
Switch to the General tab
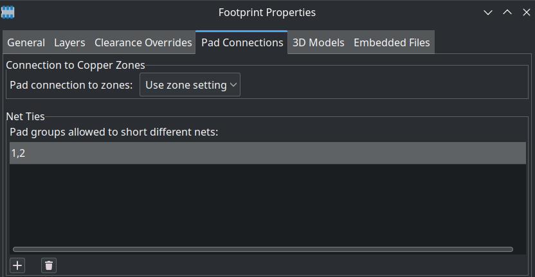pos(26,42)
